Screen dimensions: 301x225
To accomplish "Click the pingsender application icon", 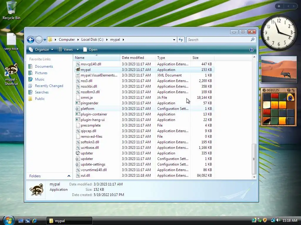I will coord(78,103).
